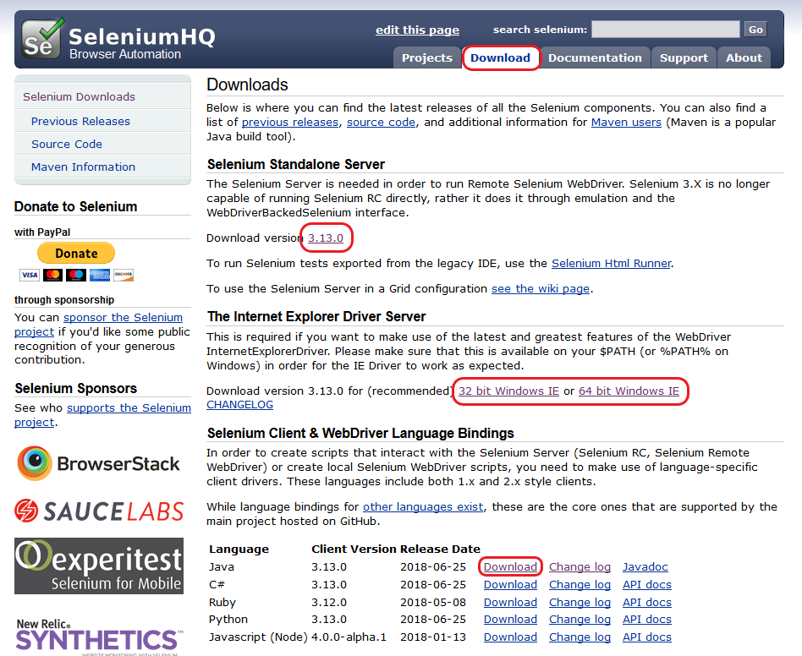
Task: Download the 64 bit Windows IE driver
Action: pyautogui.click(x=629, y=391)
